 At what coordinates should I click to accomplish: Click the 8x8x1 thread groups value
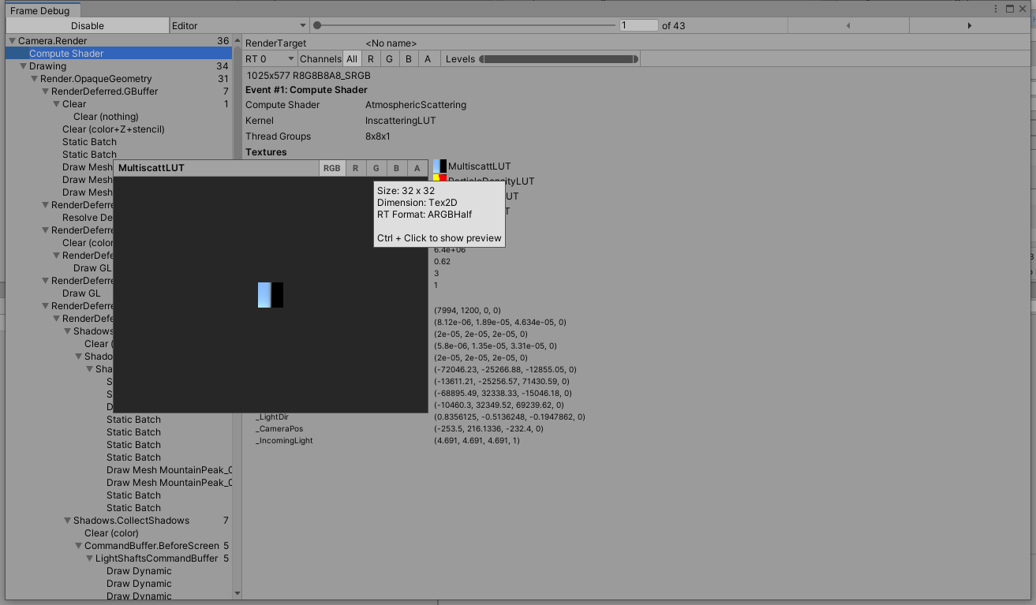click(378, 136)
